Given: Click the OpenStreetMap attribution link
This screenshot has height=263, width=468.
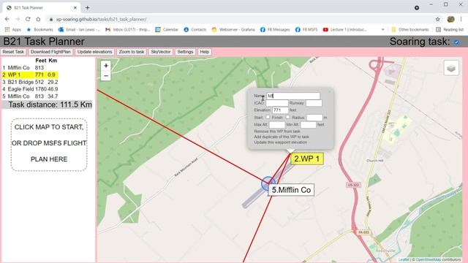Looking at the screenshot, I should point(428,260).
